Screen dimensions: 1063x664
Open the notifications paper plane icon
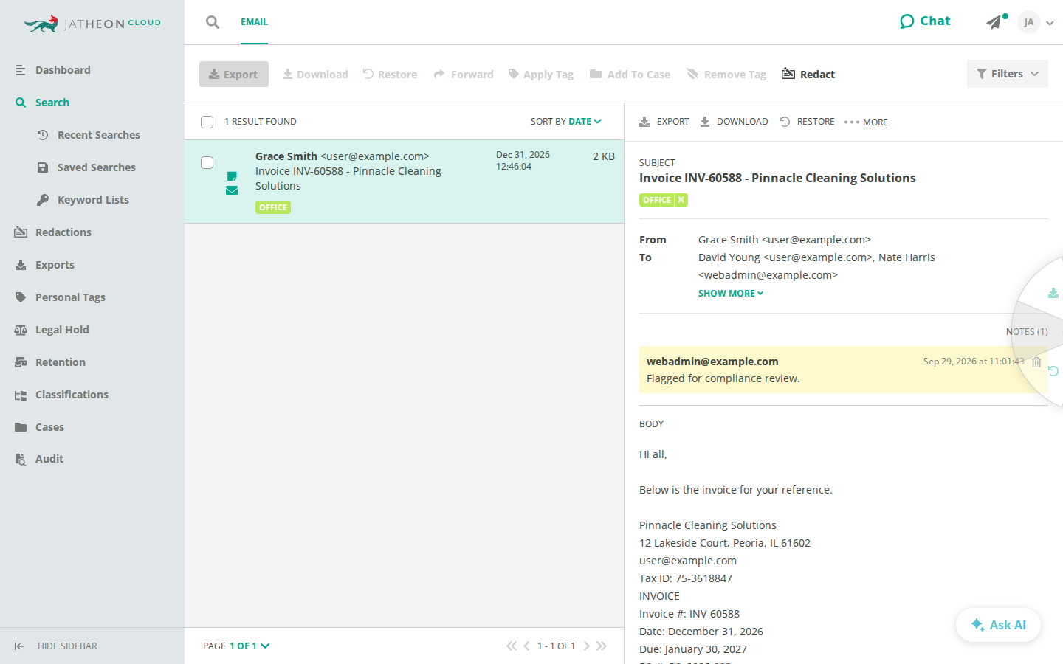point(996,21)
